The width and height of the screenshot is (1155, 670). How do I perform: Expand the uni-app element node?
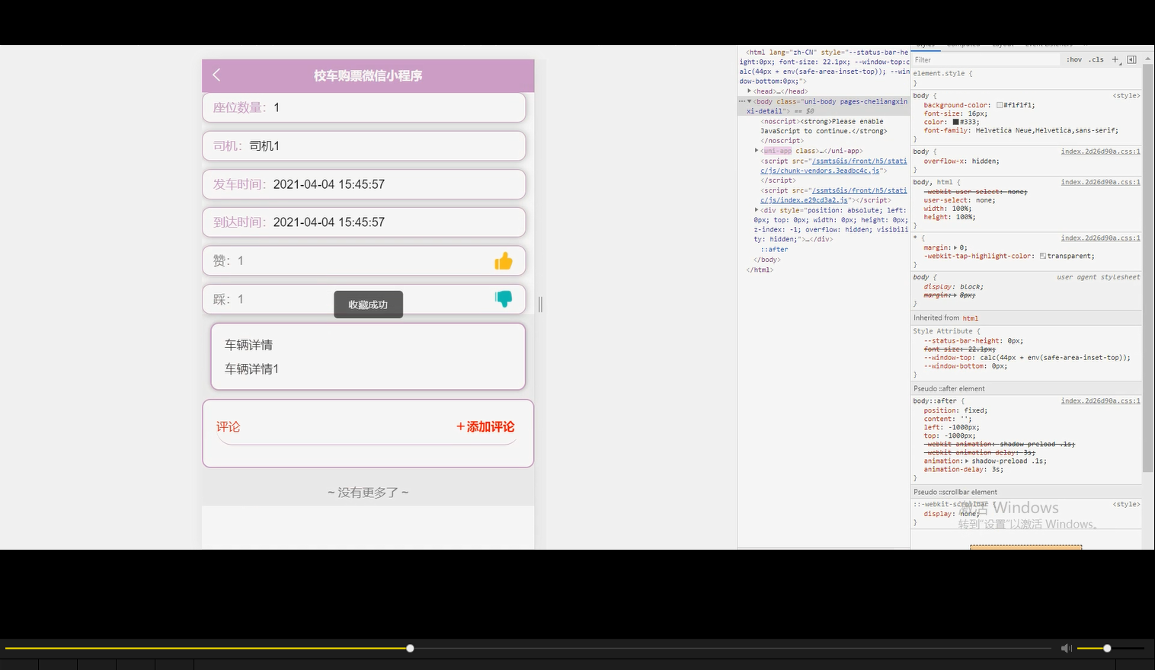[x=757, y=151]
